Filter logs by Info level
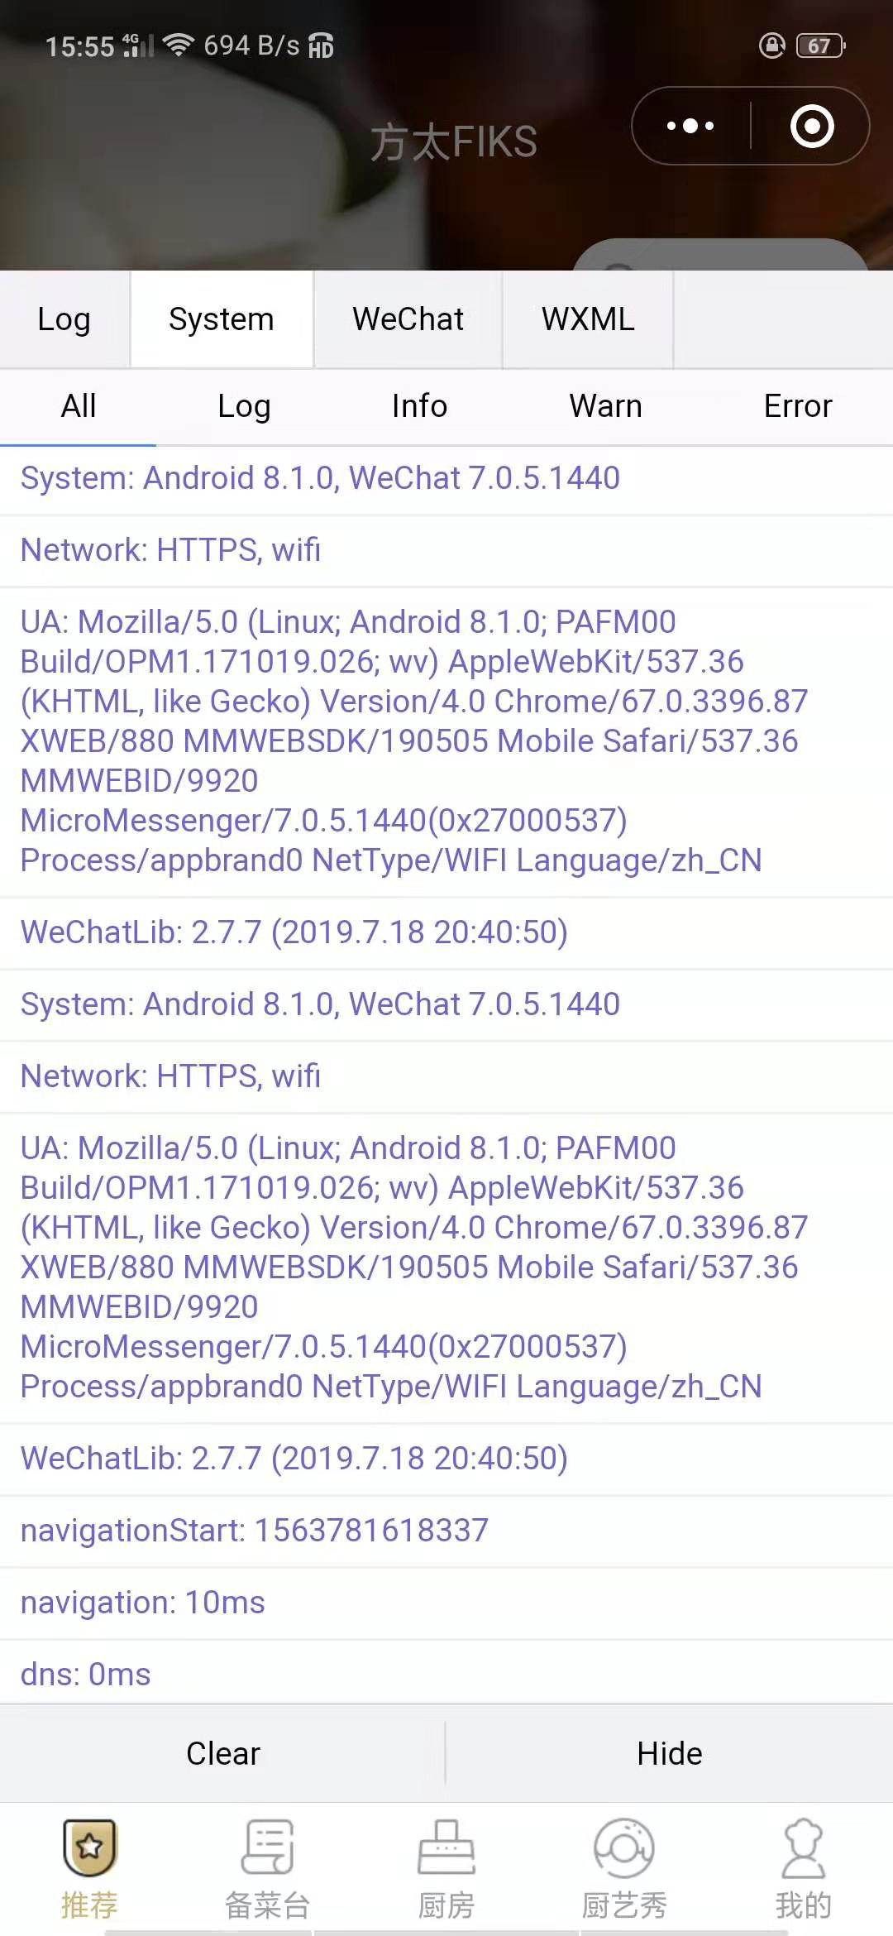The width and height of the screenshot is (893, 1936). 419,406
